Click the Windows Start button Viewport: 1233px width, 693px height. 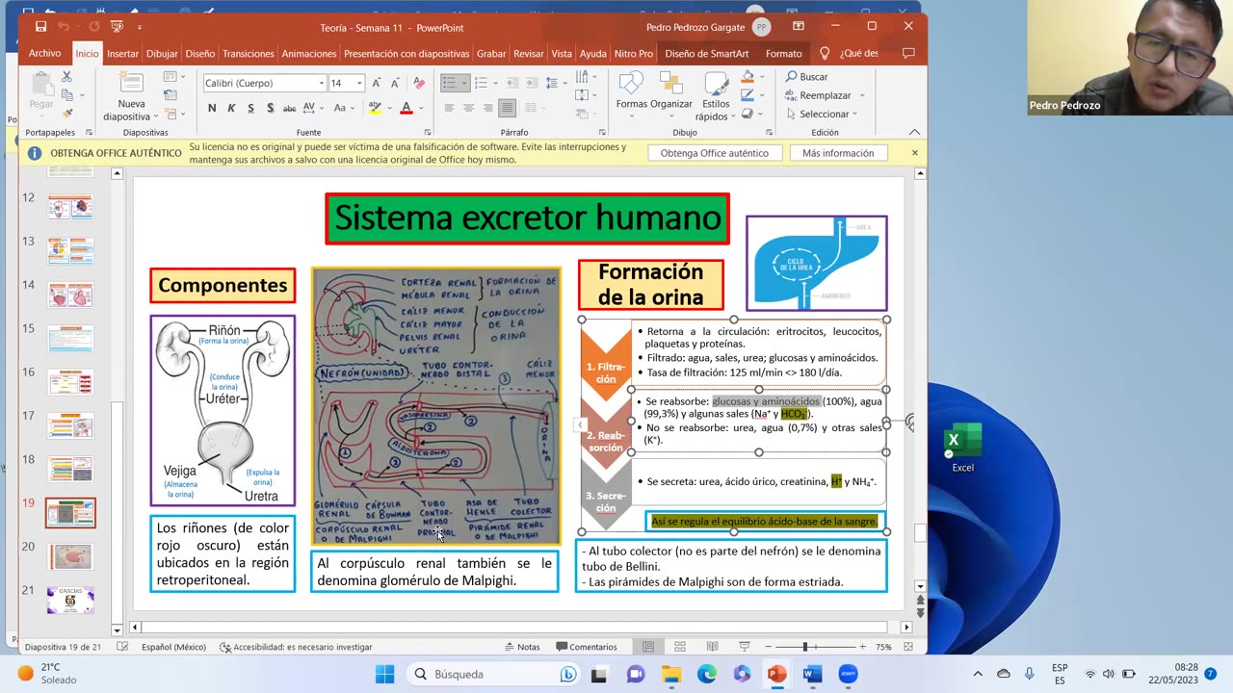tap(384, 674)
